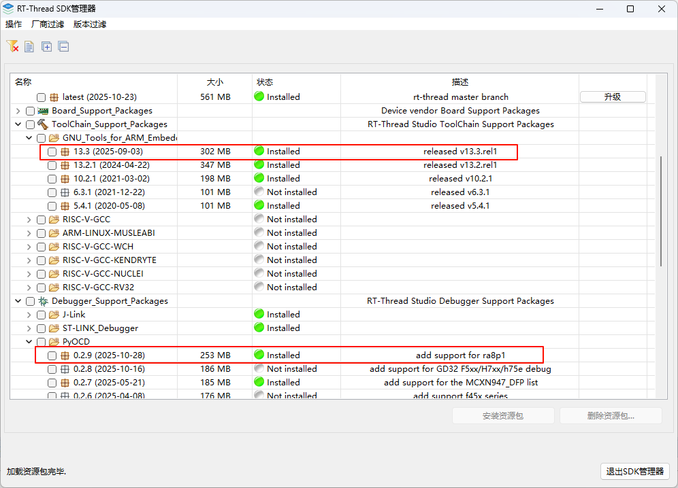Click the J-Link folder icon

[x=54, y=315]
